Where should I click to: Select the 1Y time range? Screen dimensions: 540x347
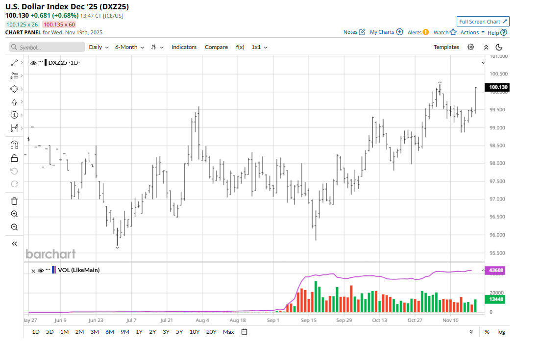139,332
